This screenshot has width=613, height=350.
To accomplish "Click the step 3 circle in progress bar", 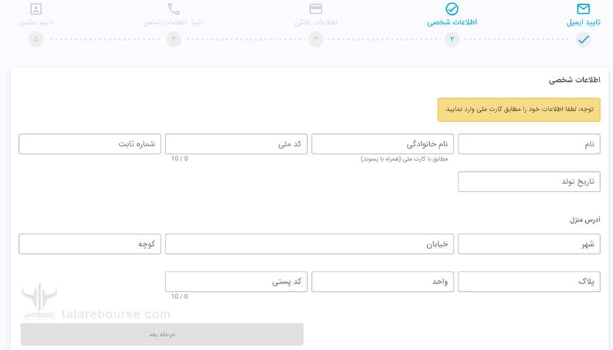I will pyautogui.click(x=316, y=39).
